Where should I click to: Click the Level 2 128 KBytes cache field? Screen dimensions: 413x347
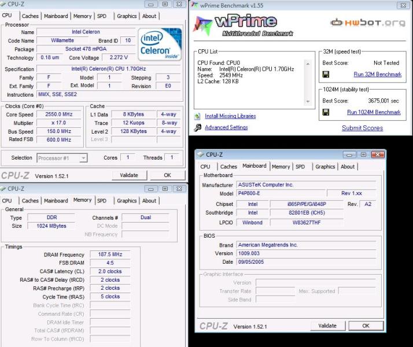(x=134, y=131)
